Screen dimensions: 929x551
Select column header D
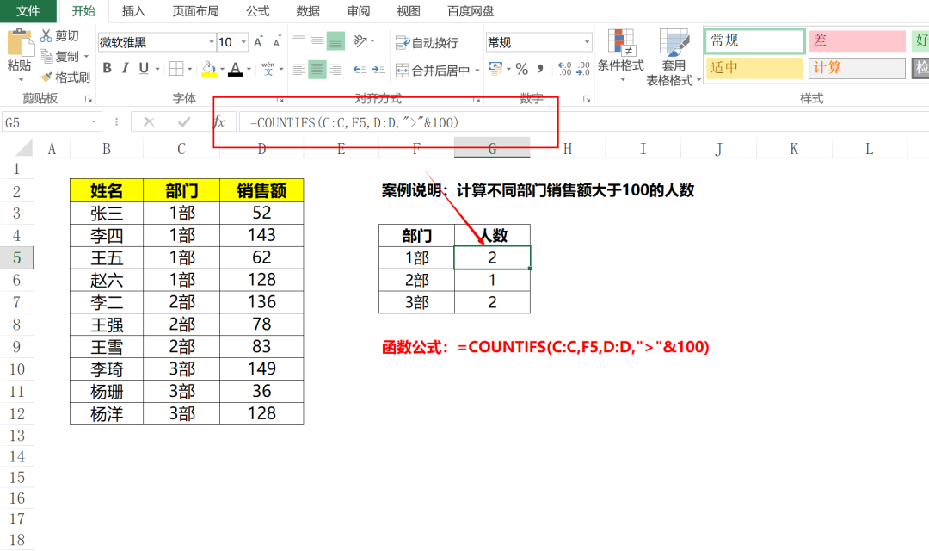pos(261,149)
